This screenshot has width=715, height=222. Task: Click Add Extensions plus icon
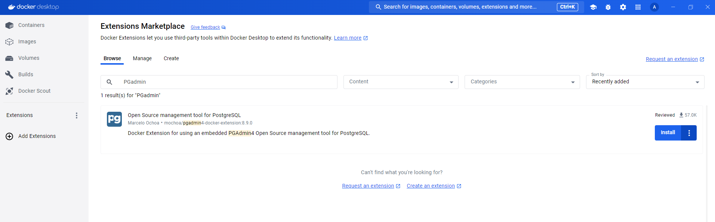(x=9, y=136)
